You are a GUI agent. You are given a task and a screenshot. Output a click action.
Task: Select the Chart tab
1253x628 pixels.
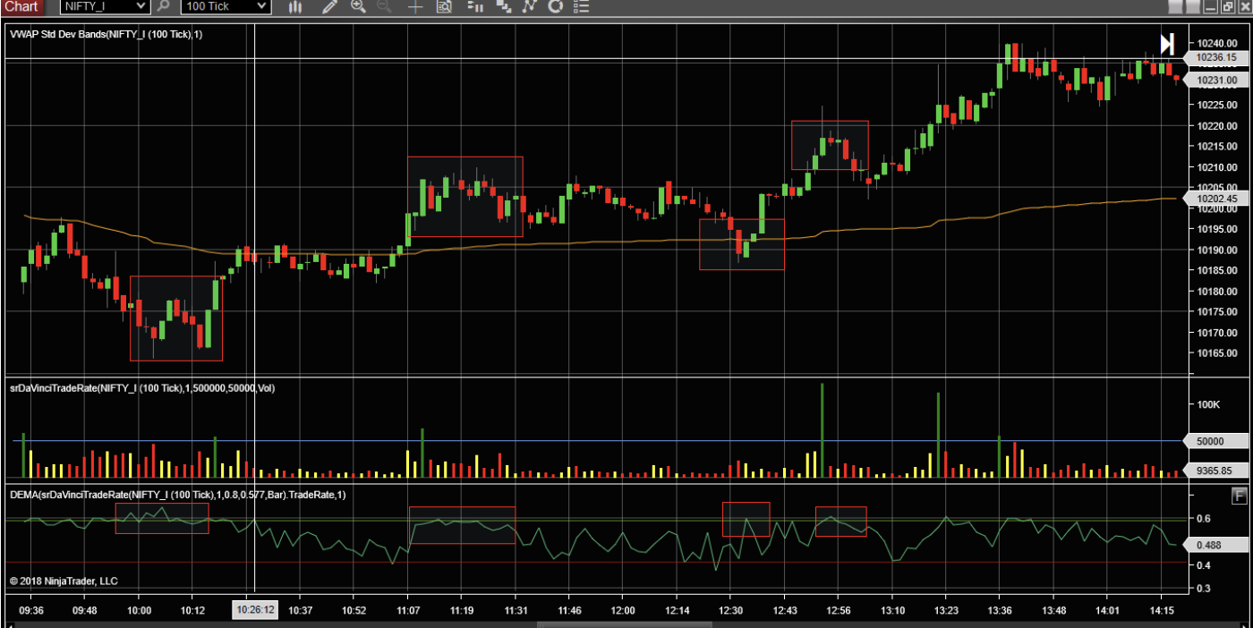click(x=21, y=6)
